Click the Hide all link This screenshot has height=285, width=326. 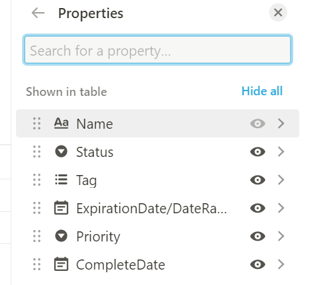pyautogui.click(x=262, y=91)
